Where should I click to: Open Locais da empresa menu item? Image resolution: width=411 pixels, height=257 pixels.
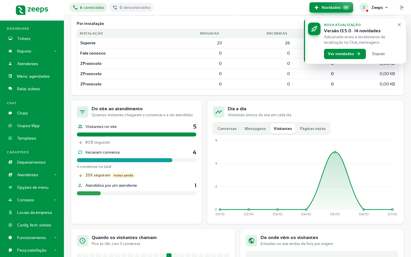(32, 212)
